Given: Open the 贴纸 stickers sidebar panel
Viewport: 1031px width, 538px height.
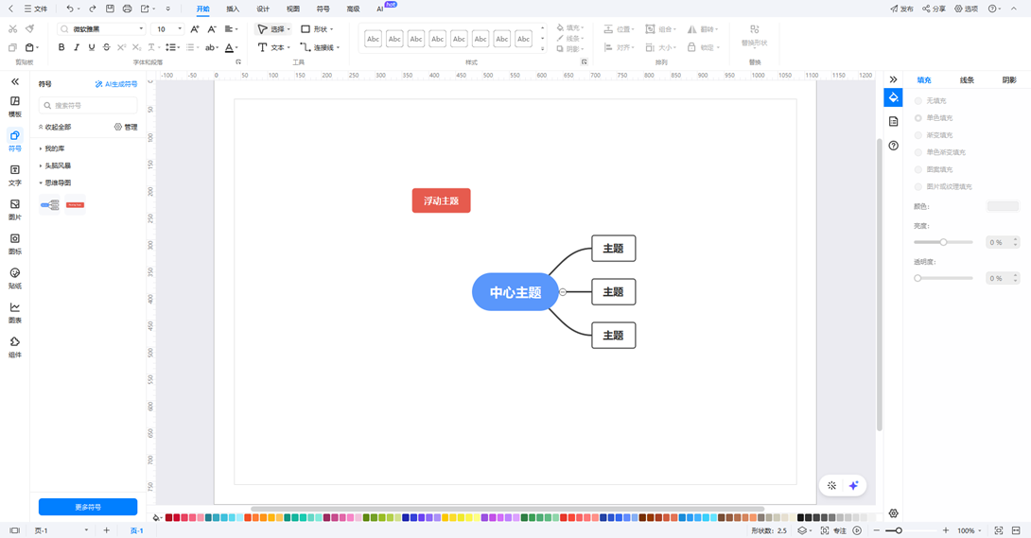Looking at the screenshot, I should [15, 277].
